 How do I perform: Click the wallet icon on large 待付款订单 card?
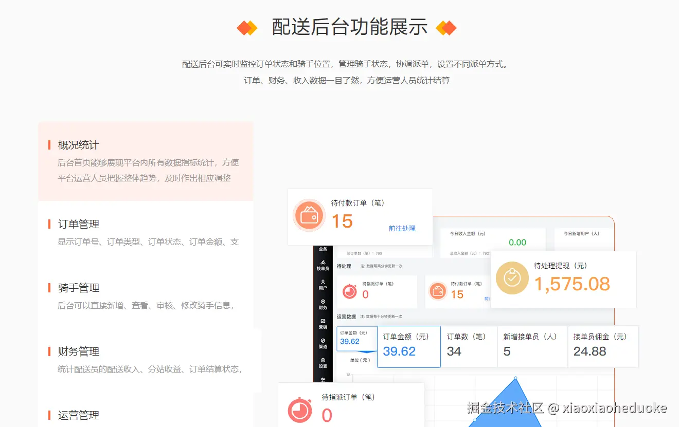(309, 216)
